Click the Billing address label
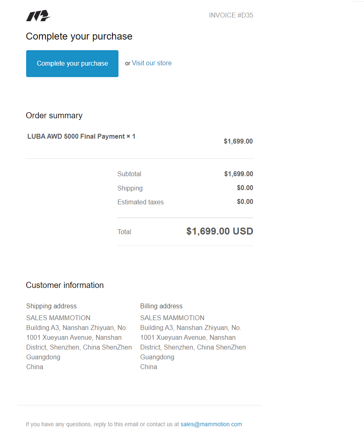364x436 pixels. click(x=161, y=306)
